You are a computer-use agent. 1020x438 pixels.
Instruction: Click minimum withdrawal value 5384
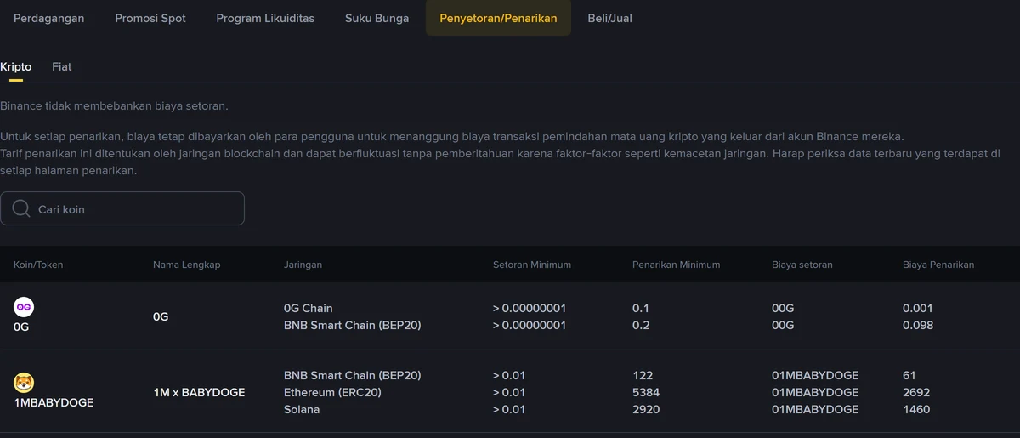coord(646,392)
